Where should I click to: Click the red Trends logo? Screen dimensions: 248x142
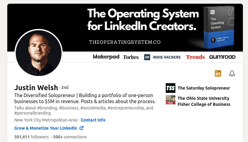195,57
